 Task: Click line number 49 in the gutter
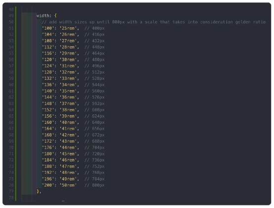coord(11,16)
